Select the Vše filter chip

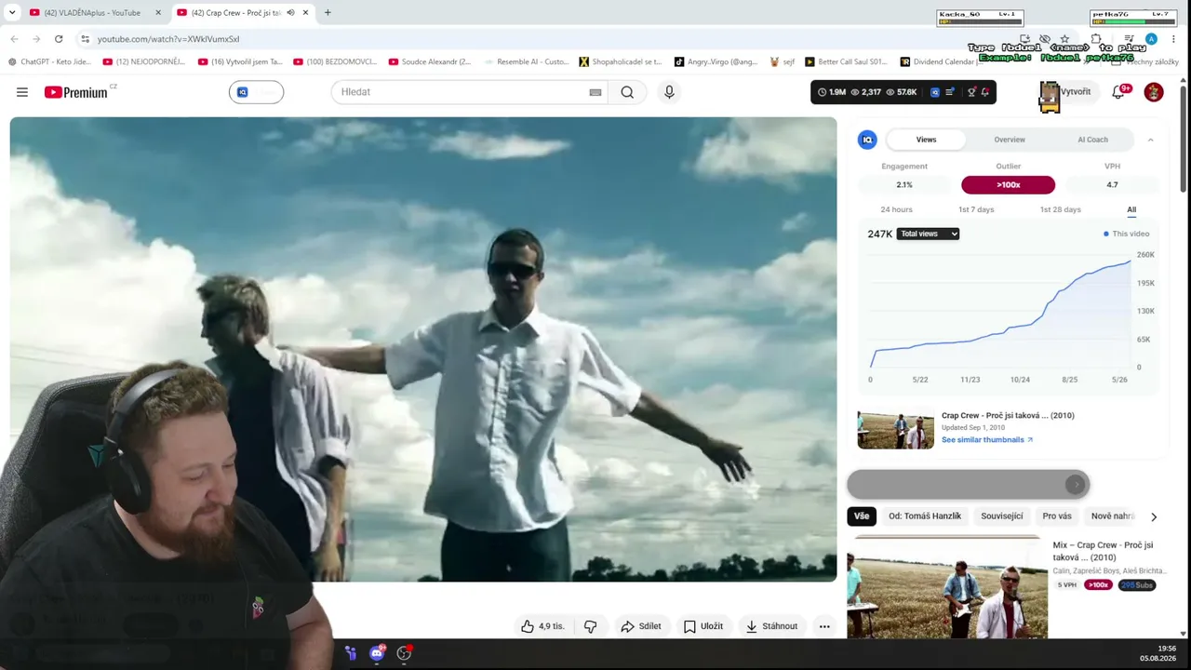click(862, 516)
